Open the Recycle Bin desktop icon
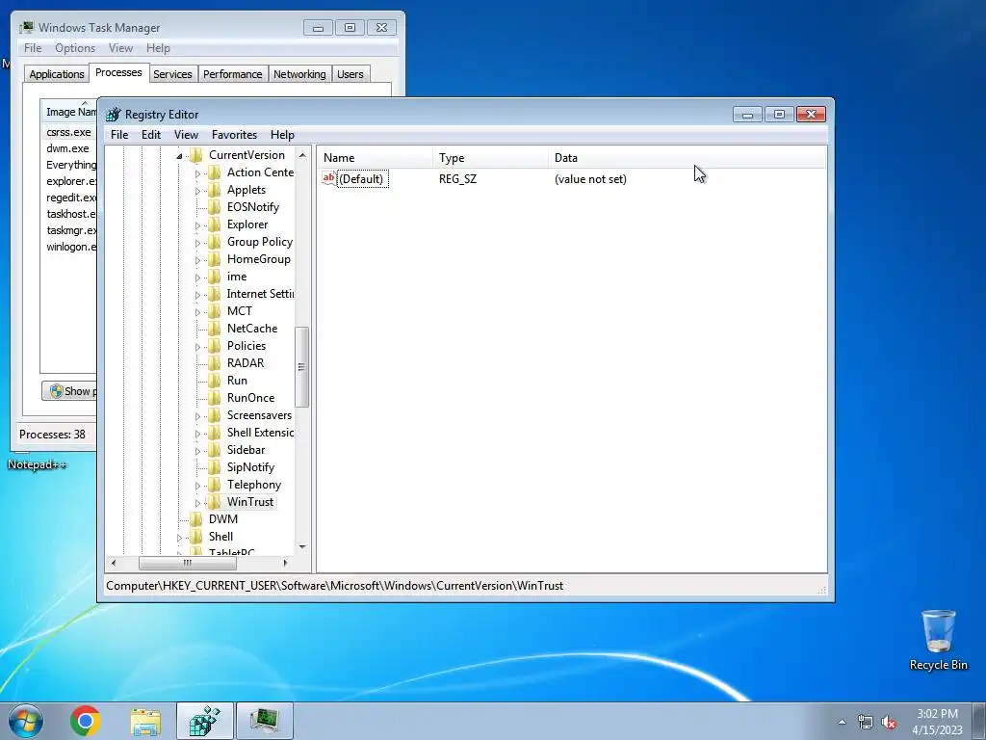Viewport: 986px width, 740px height. pyautogui.click(x=938, y=640)
